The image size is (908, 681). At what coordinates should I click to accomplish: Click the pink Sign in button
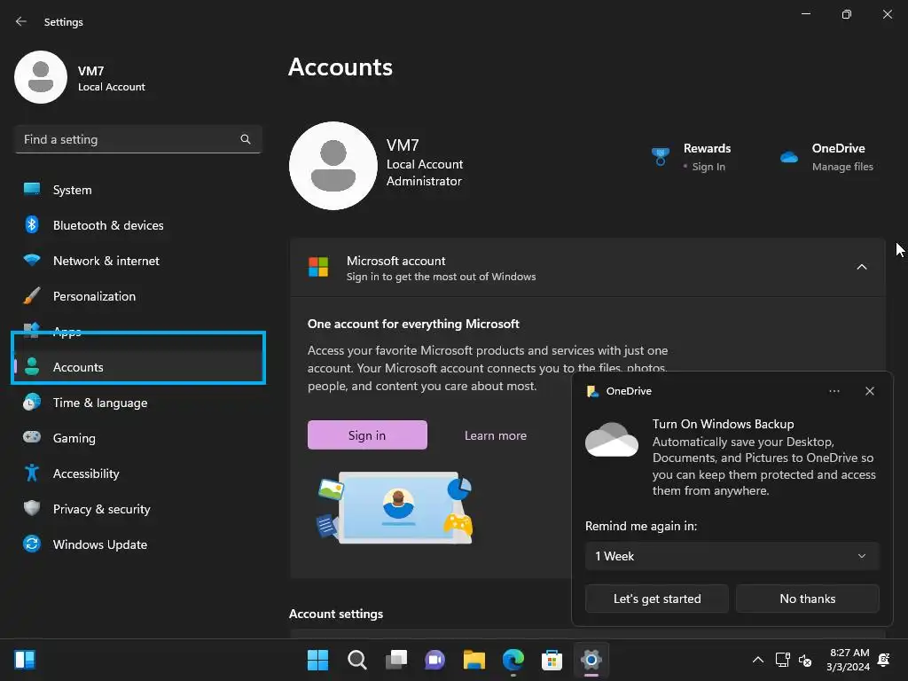pos(367,434)
